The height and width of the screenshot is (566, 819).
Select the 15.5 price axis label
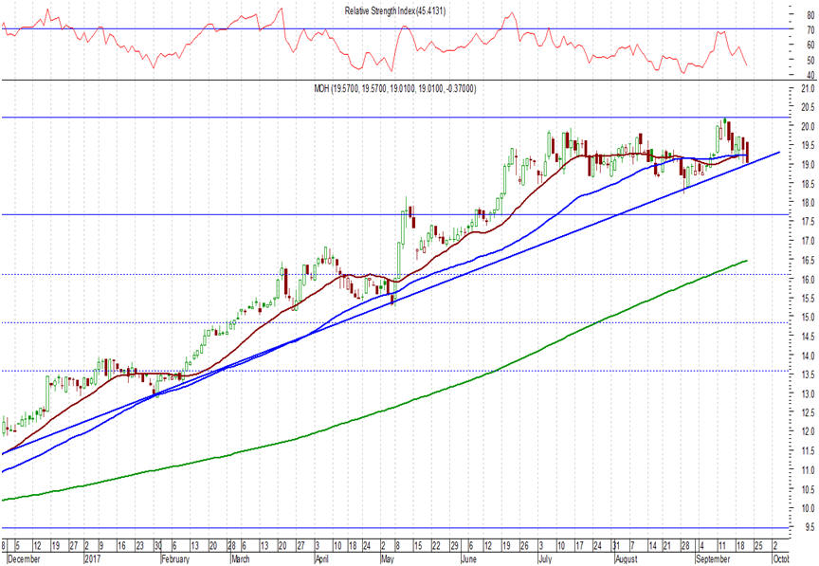click(x=809, y=299)
